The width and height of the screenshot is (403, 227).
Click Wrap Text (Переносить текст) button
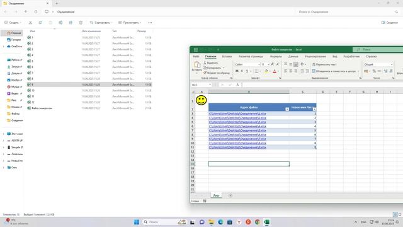pyautogui.click(x=324, y=64)
